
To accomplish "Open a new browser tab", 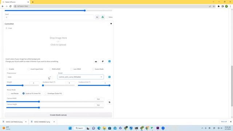I will (x=33, y=2).
